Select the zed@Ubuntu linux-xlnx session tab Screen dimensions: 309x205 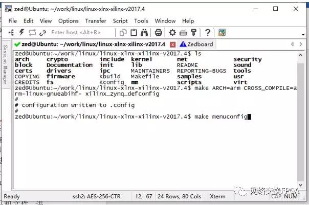(x=90, y=44)
